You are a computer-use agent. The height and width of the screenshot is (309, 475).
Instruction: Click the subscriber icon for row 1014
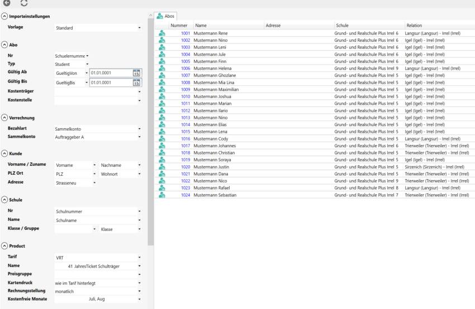(x=162, y=124)
